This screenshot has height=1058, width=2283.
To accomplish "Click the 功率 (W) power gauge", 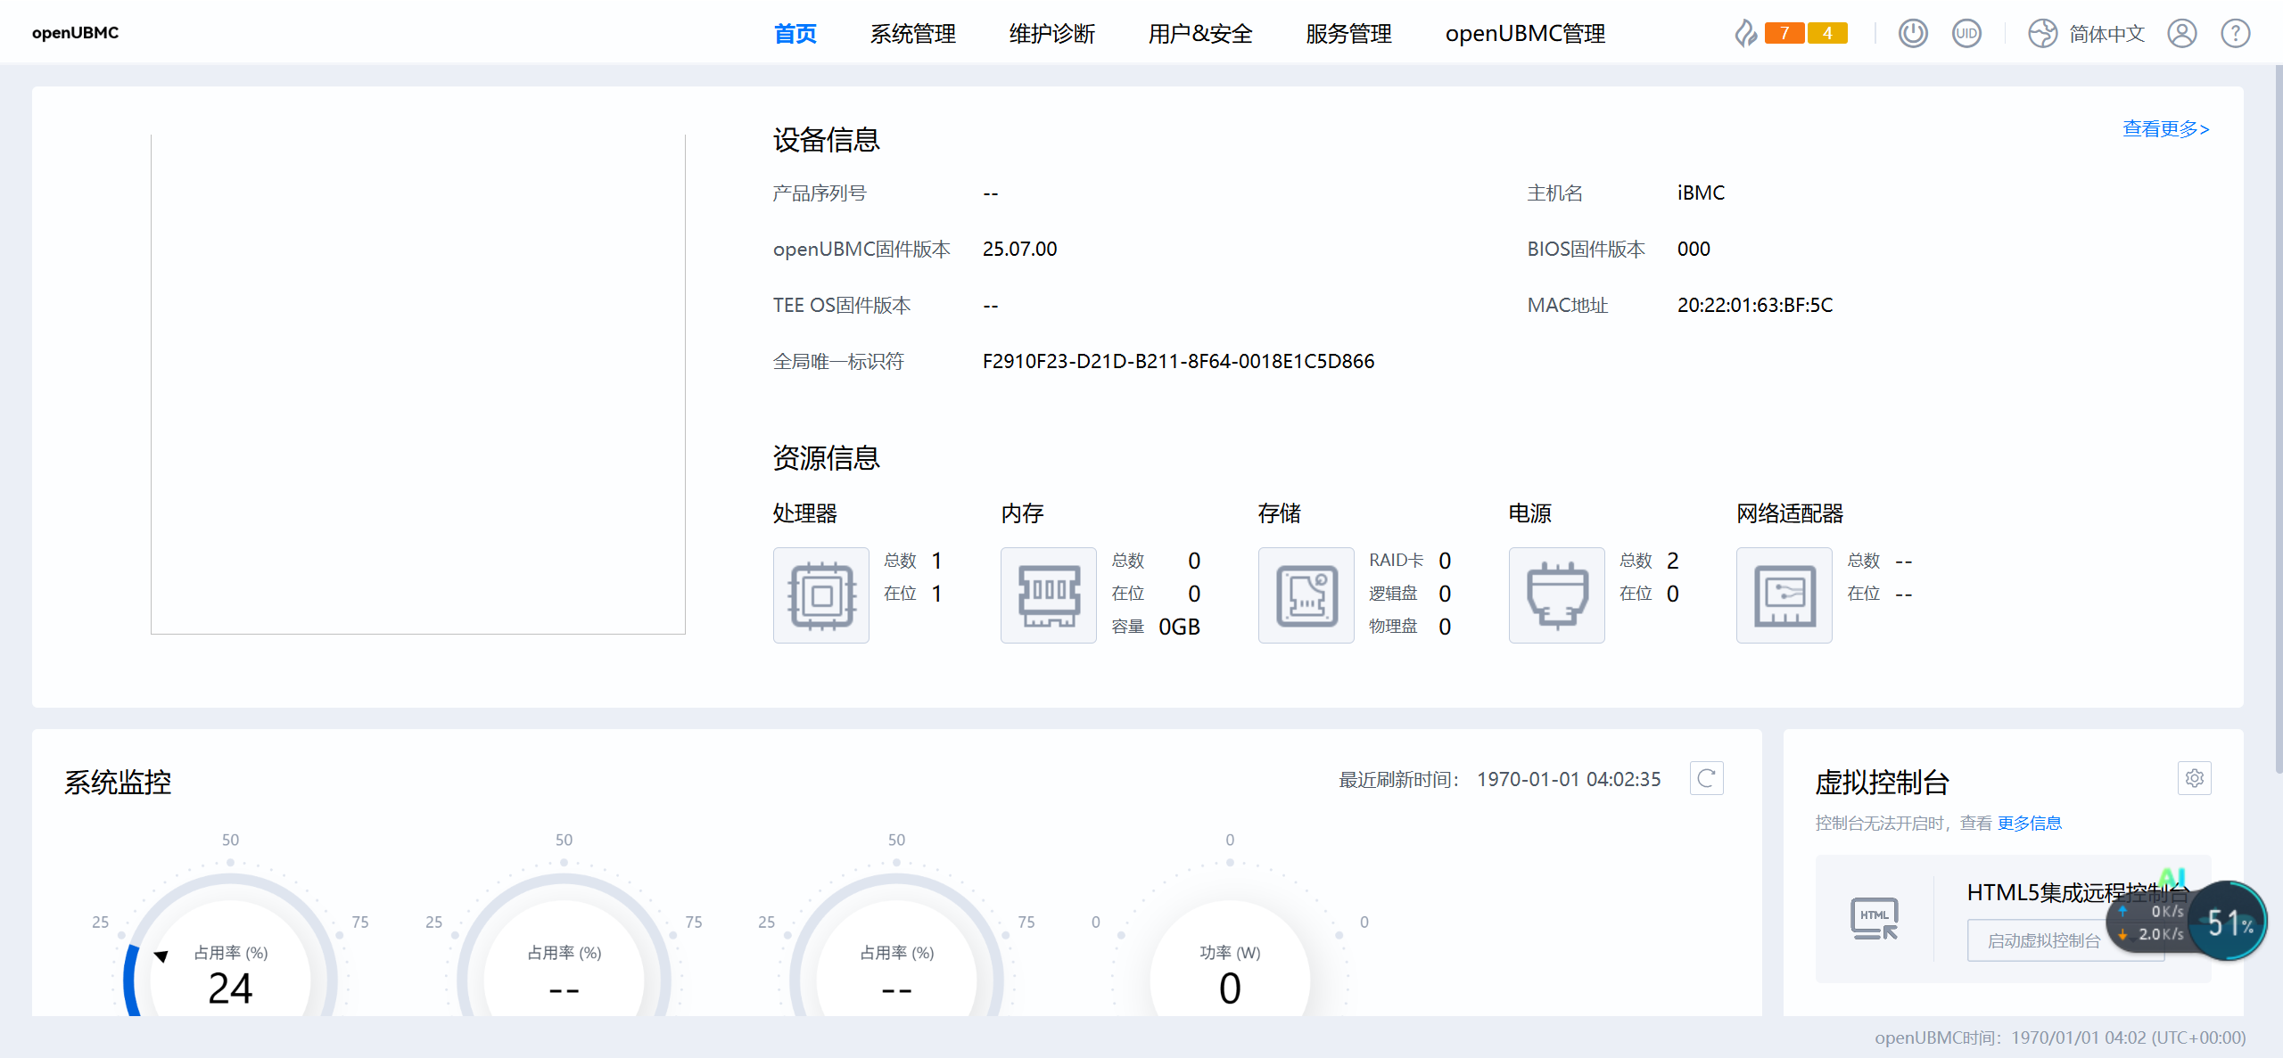I will coord(1230,945).
